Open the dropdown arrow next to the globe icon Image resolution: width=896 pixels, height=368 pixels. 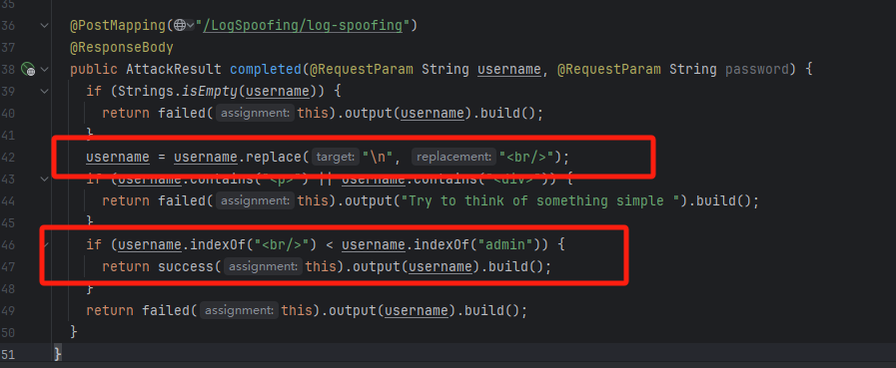pyautogui.click(x=190, y=26)
